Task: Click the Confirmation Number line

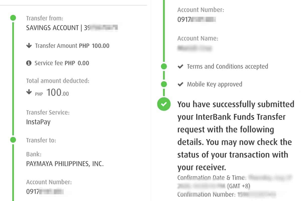Action: (x=226, y=194)
